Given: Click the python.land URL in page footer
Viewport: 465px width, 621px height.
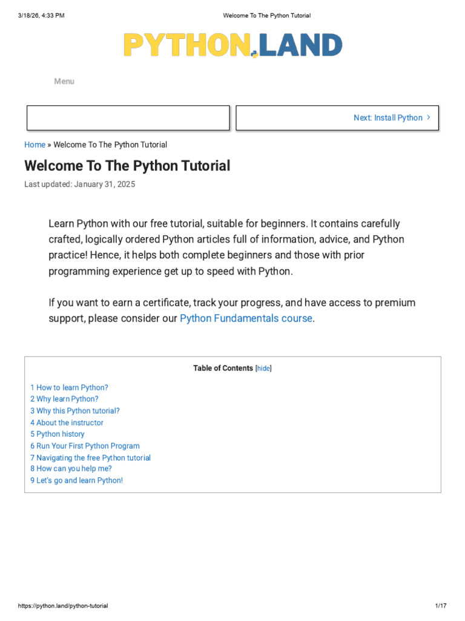Looking at the screenshot, I should coord(63,606).
